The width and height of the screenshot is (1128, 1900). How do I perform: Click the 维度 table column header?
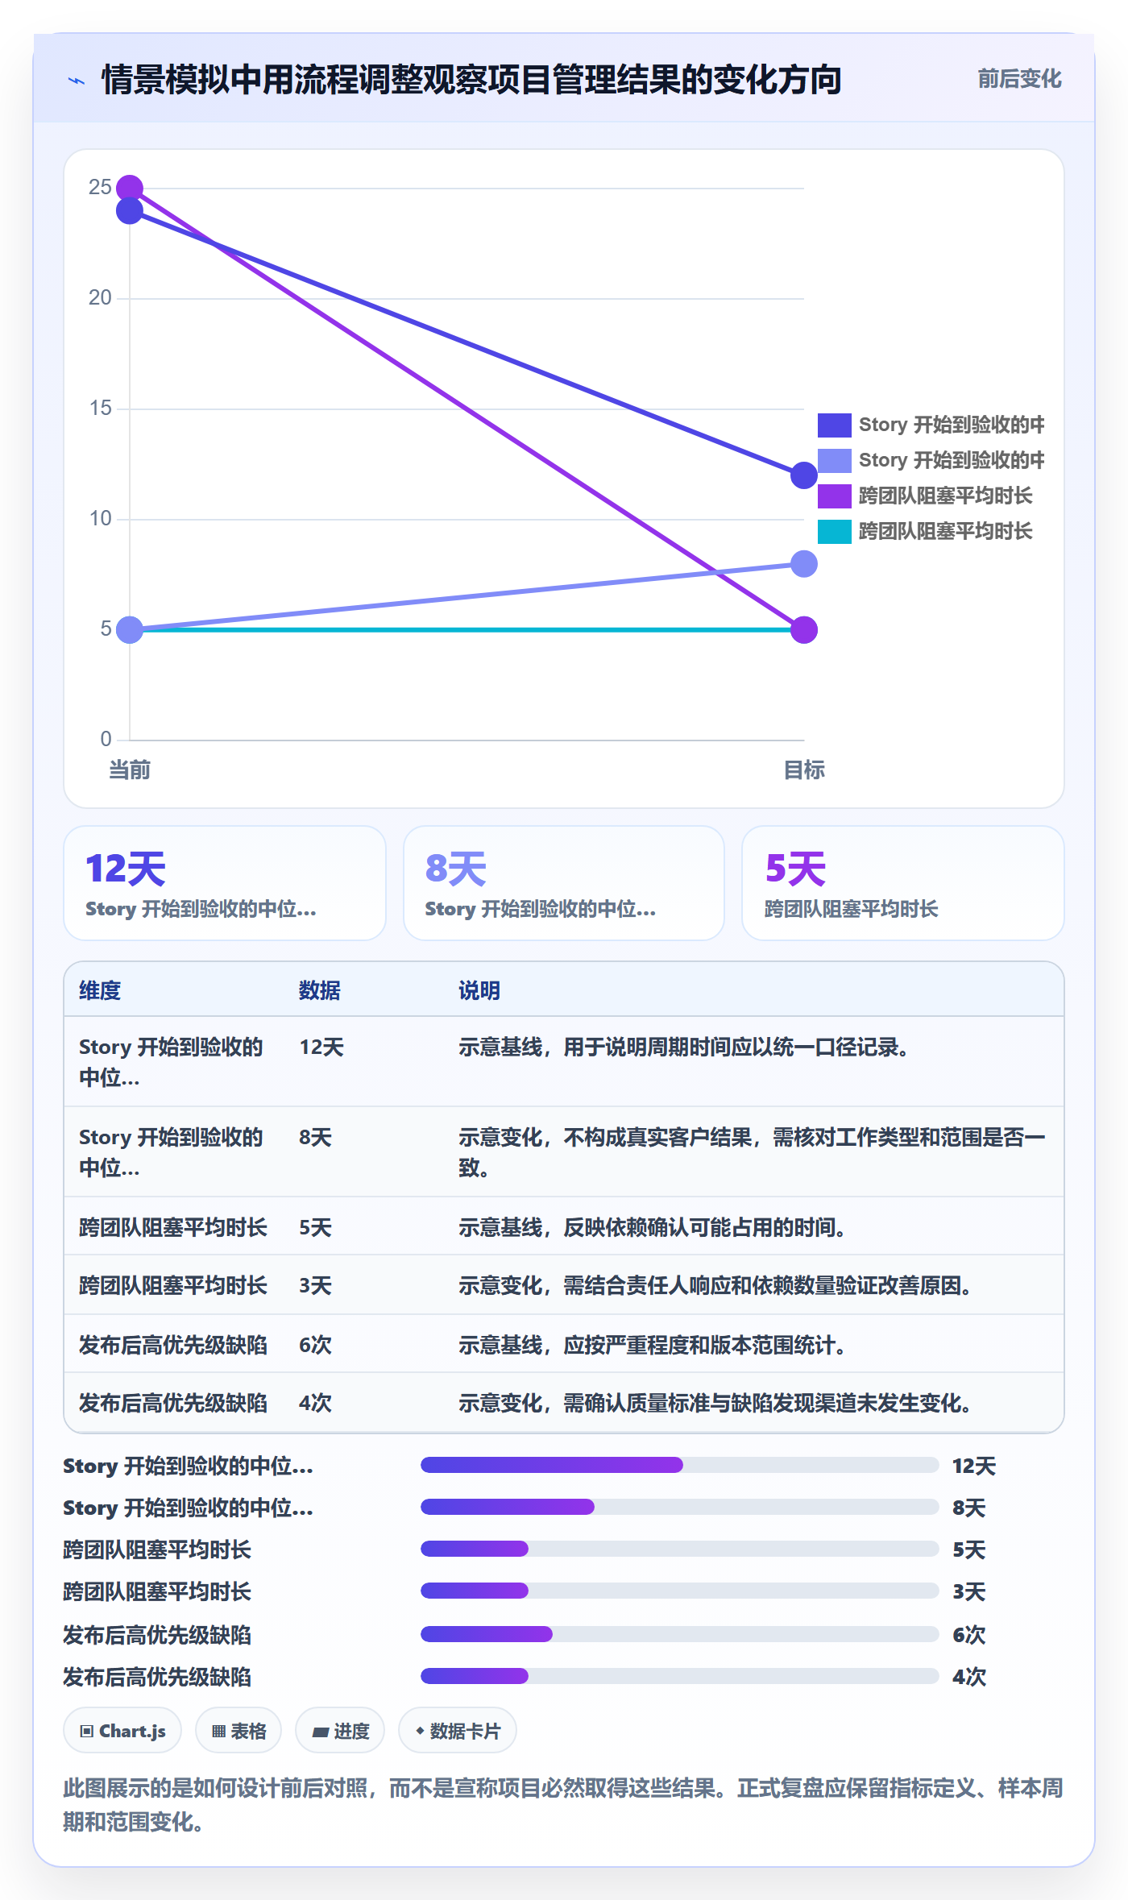click(100, 990)
